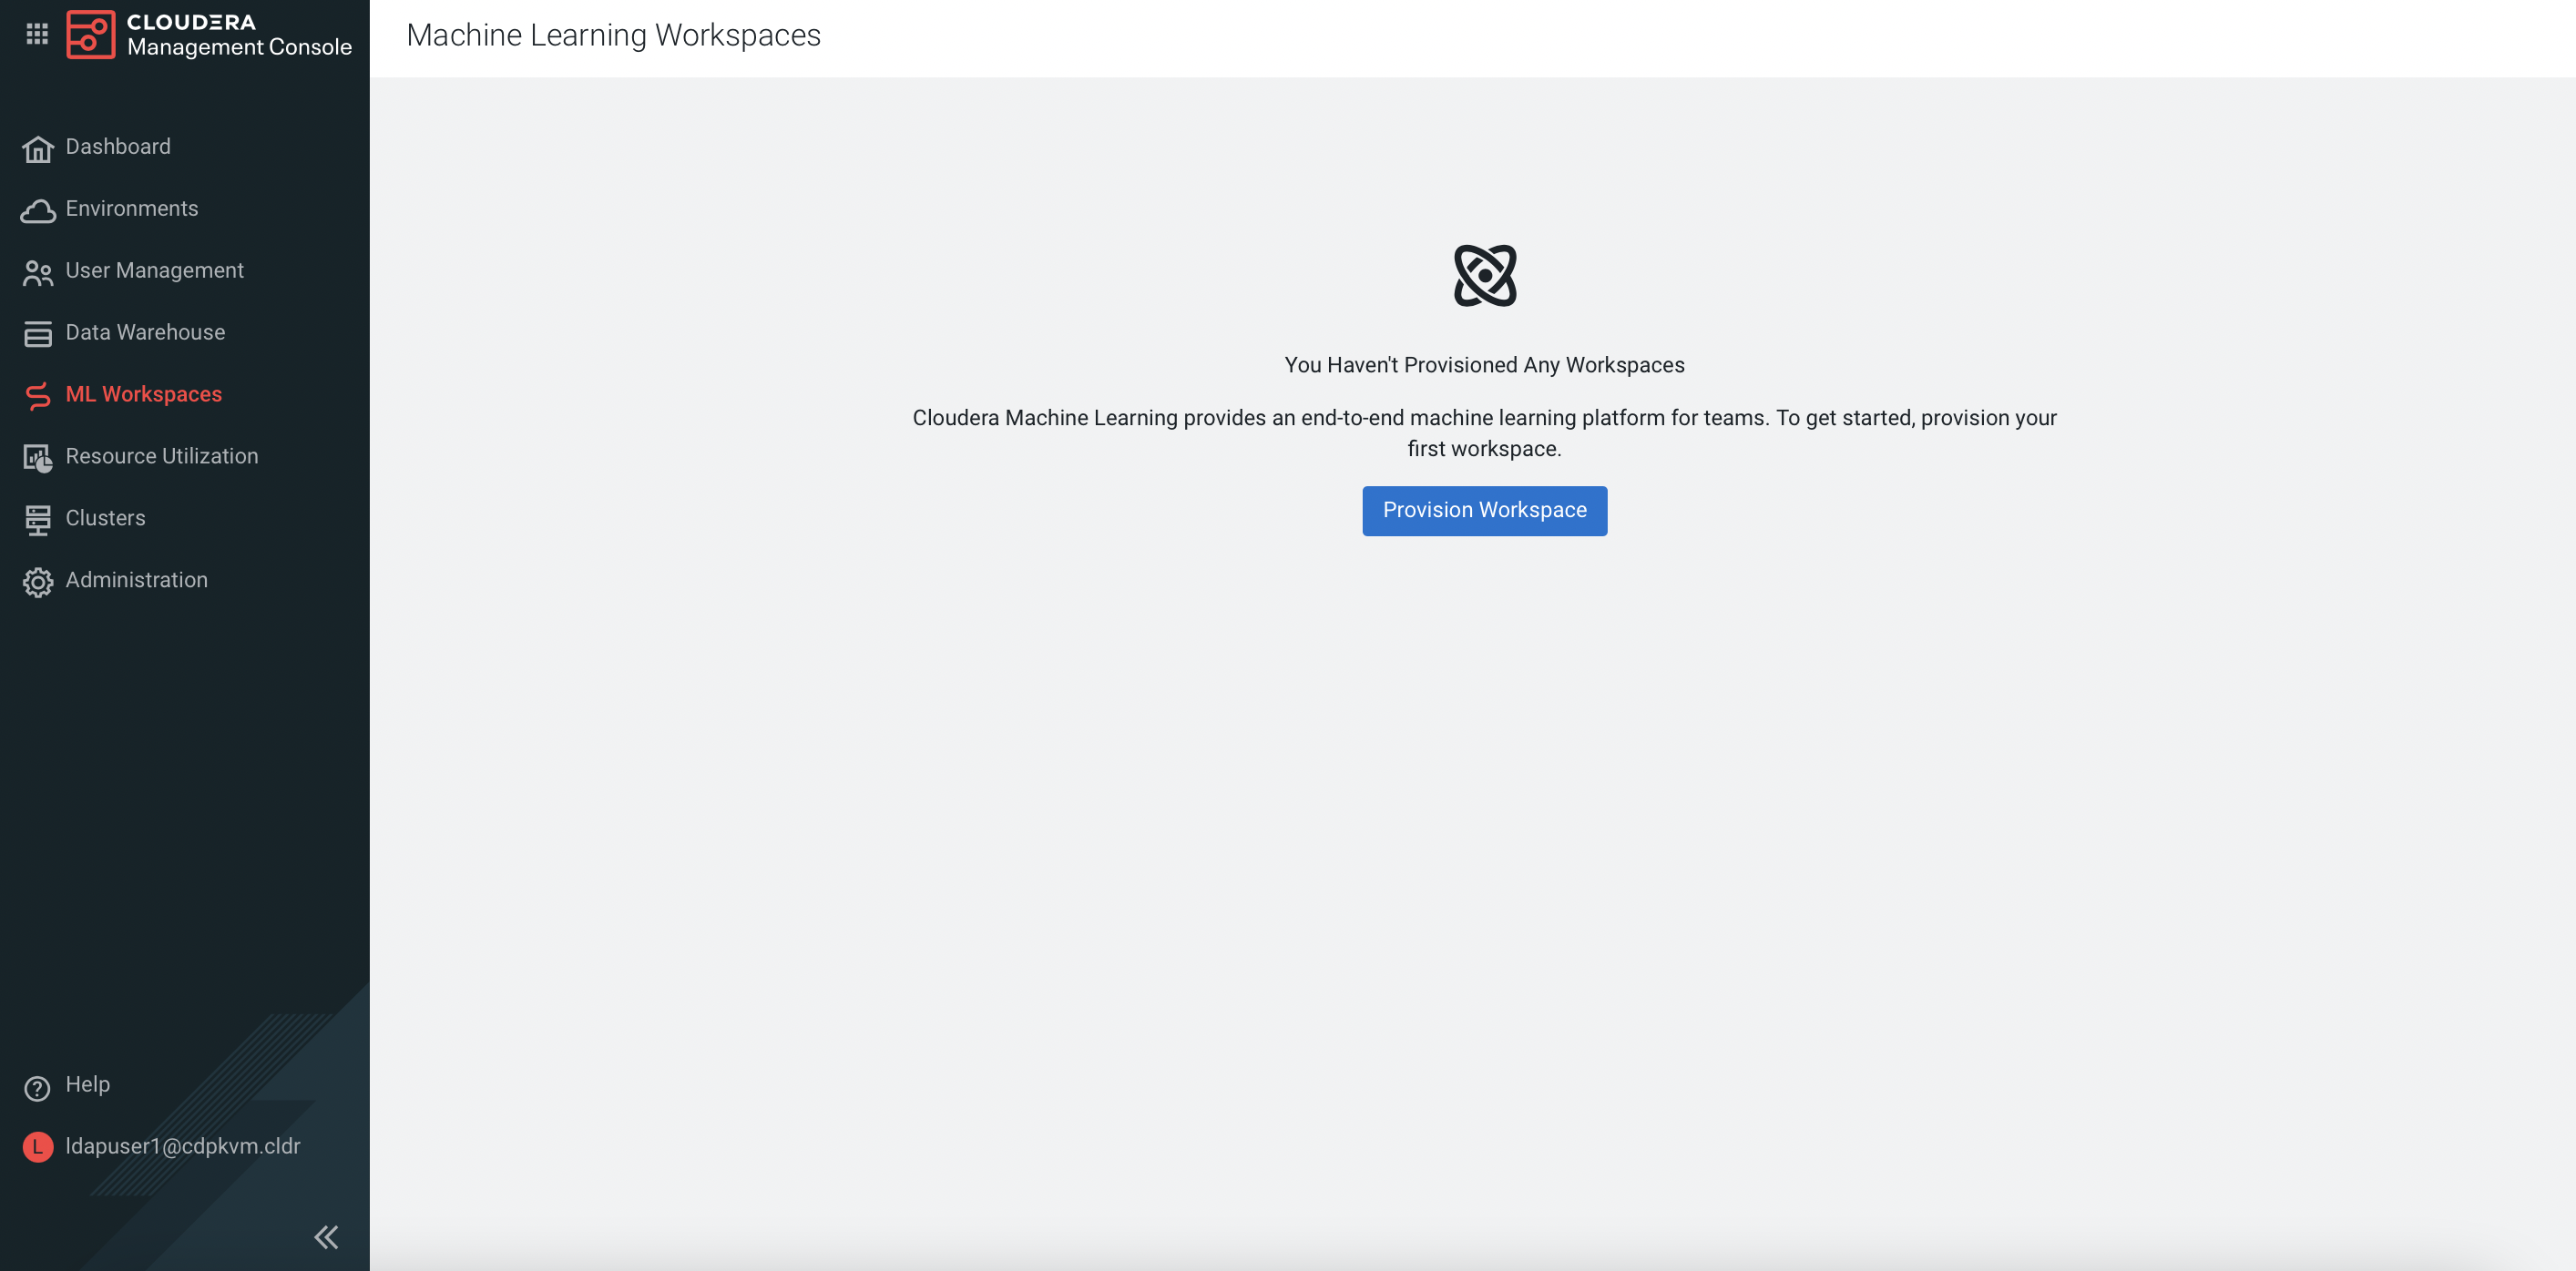This screenshot has height=1271, width=2576.
Task: Click the Clusters server icon
Action: [x=38, y=520]
